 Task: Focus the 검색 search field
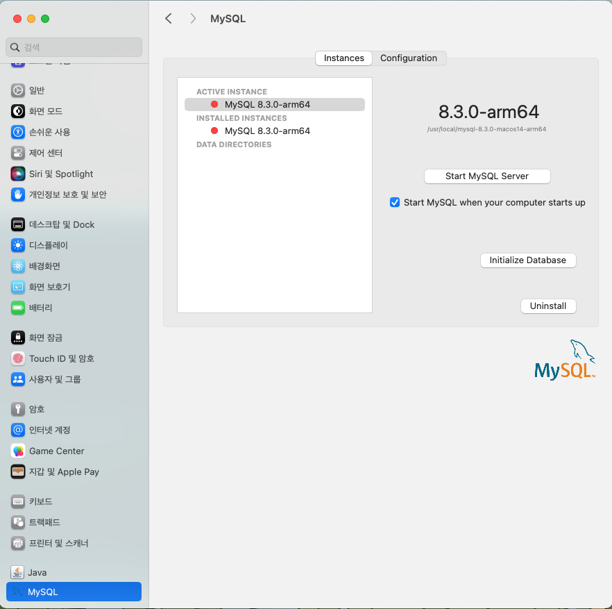pos(74,47)
